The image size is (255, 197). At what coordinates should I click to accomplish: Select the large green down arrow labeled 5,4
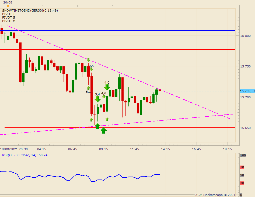pyautogui.click(x=97, y=99)
